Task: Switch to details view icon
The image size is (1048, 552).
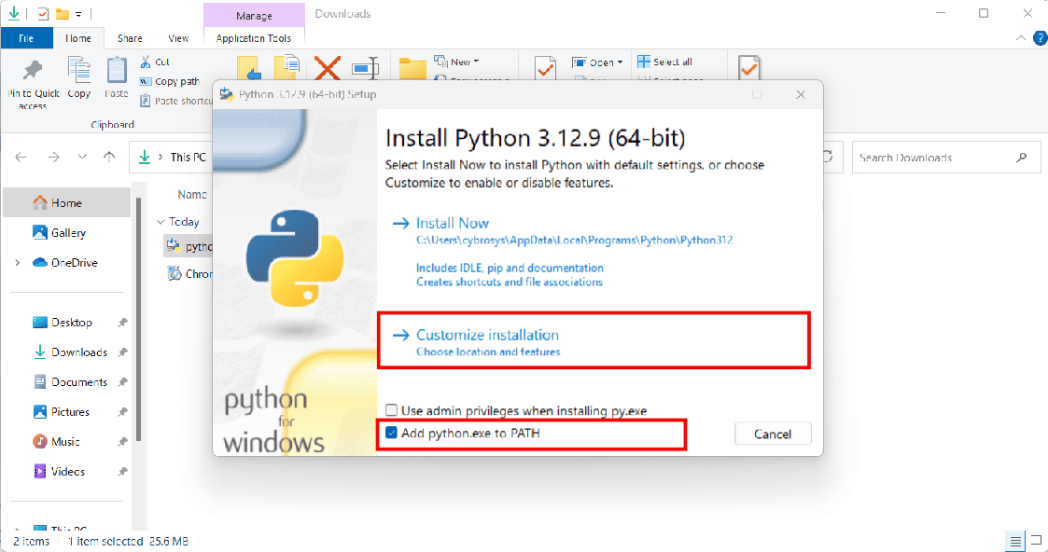Action: coord(1014,541)
